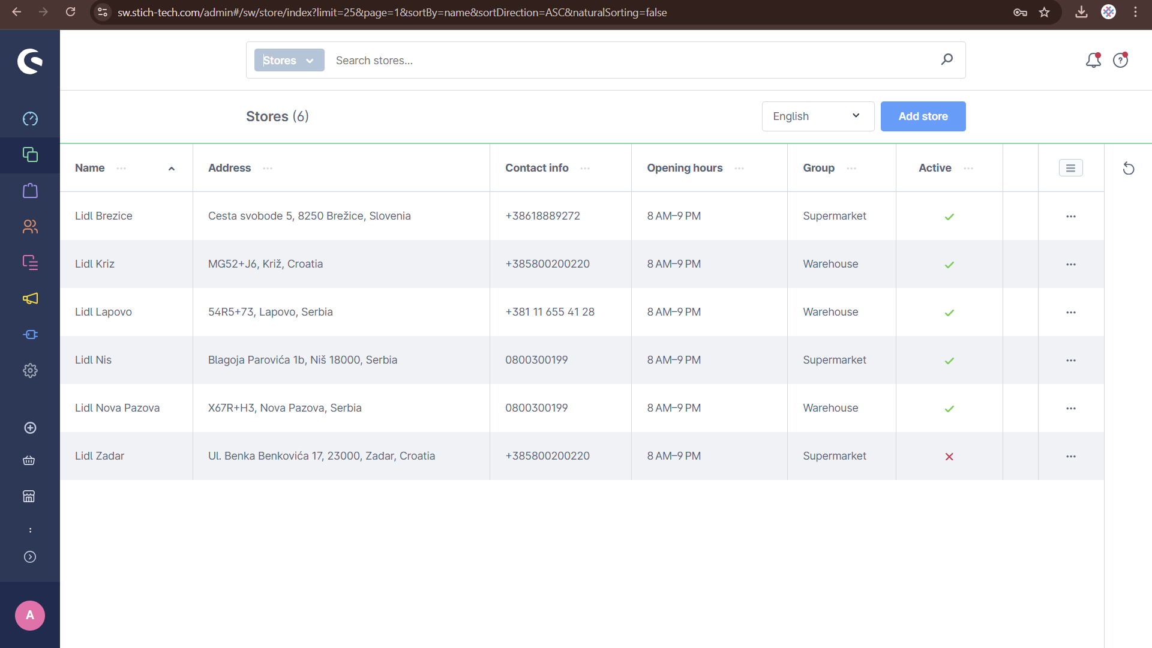
Task: Click active checkmark for Lidl Brezice
Action: pyautogui.click(x=949, y=217)
